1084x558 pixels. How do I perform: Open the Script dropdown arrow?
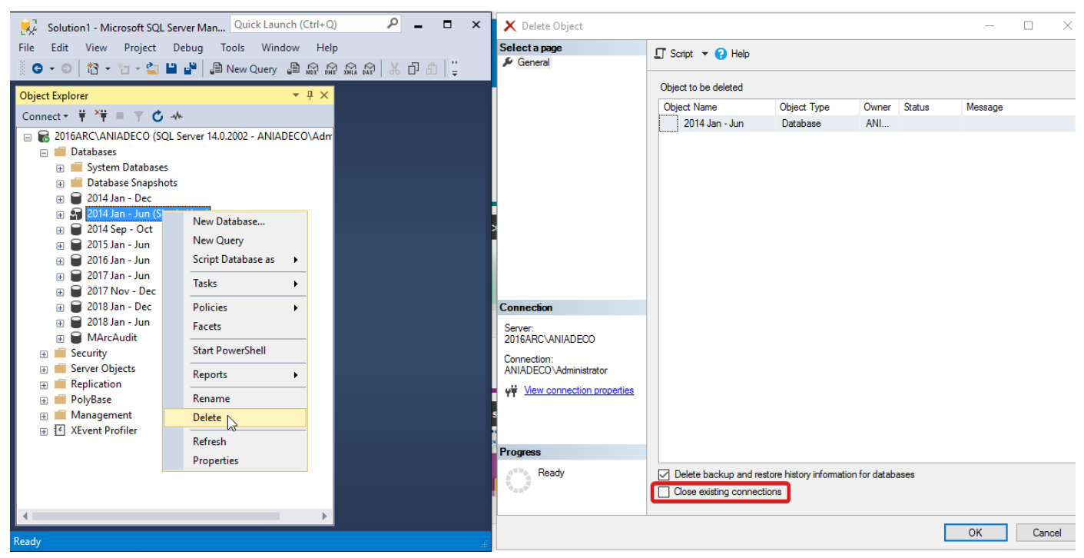click(704, 54)
